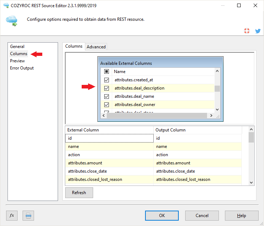Click the External Column header
Image resolution: width=264 pixels, height=226 pixels.
[x=109, y=130]
